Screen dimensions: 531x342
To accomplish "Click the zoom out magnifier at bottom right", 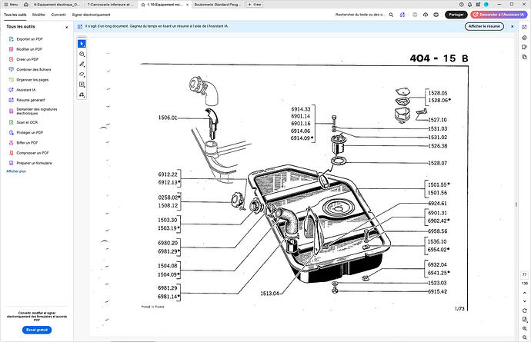I will pos(525,337).
